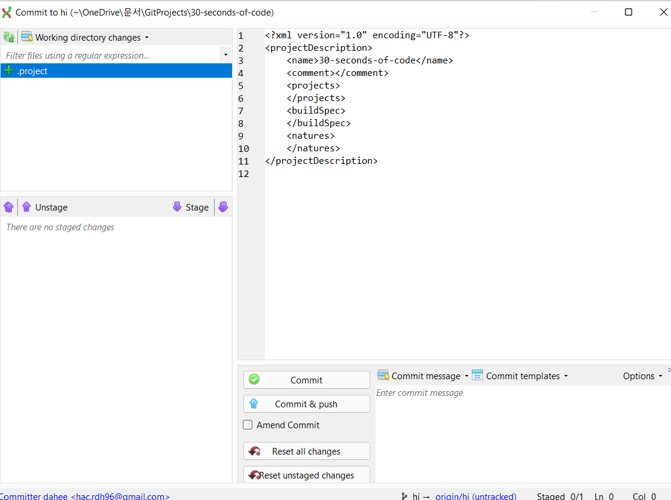Open the Options menu
This screenshot has width=671, height=500.
[x=642, y=376]
